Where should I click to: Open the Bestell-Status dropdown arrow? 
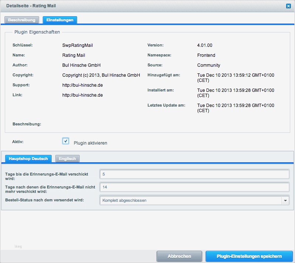coord(285,200)
